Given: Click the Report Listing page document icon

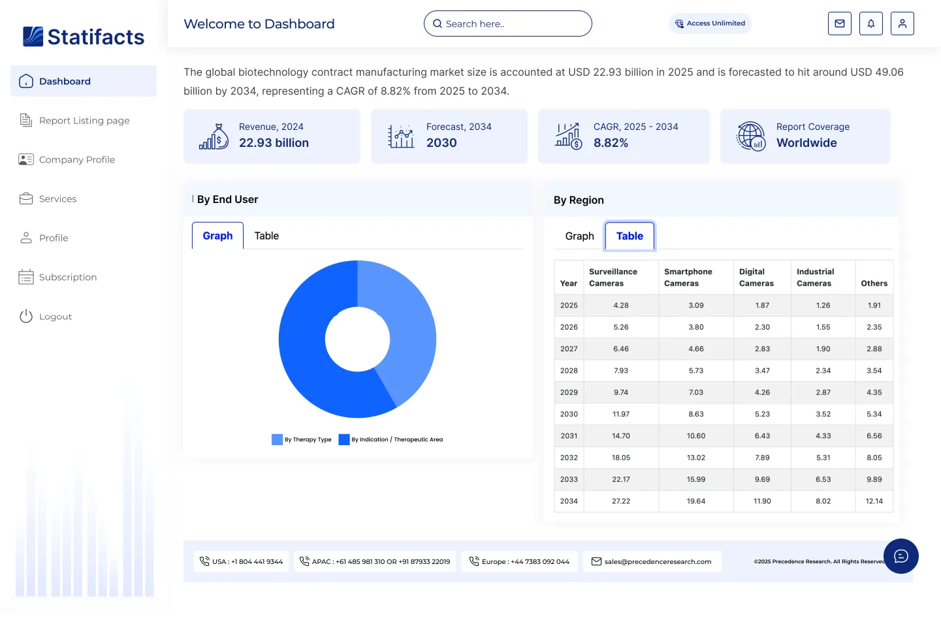Looking at the screenshot, I should pos(26,120).
